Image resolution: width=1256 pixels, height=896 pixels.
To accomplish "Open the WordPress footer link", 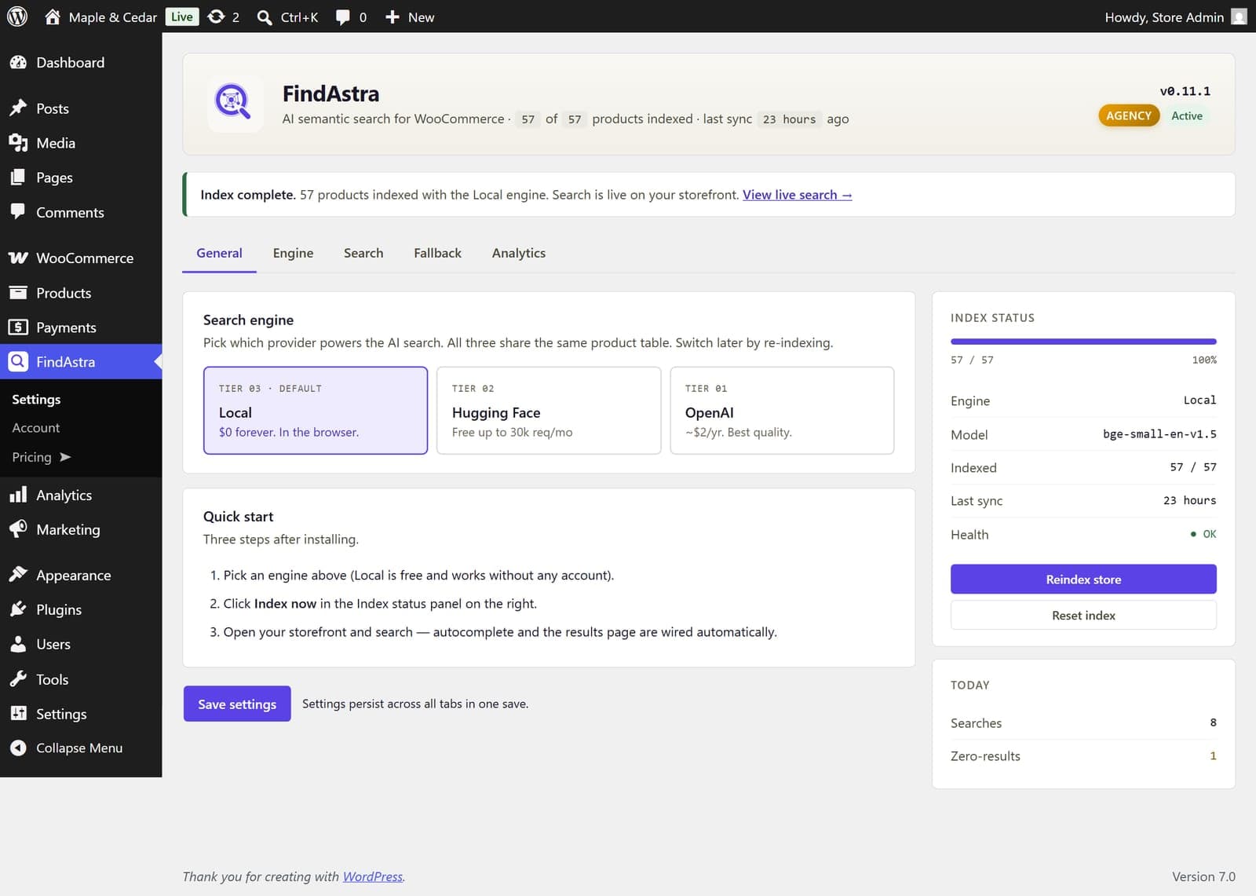I will pyautogui.click(x=372, y=876).
